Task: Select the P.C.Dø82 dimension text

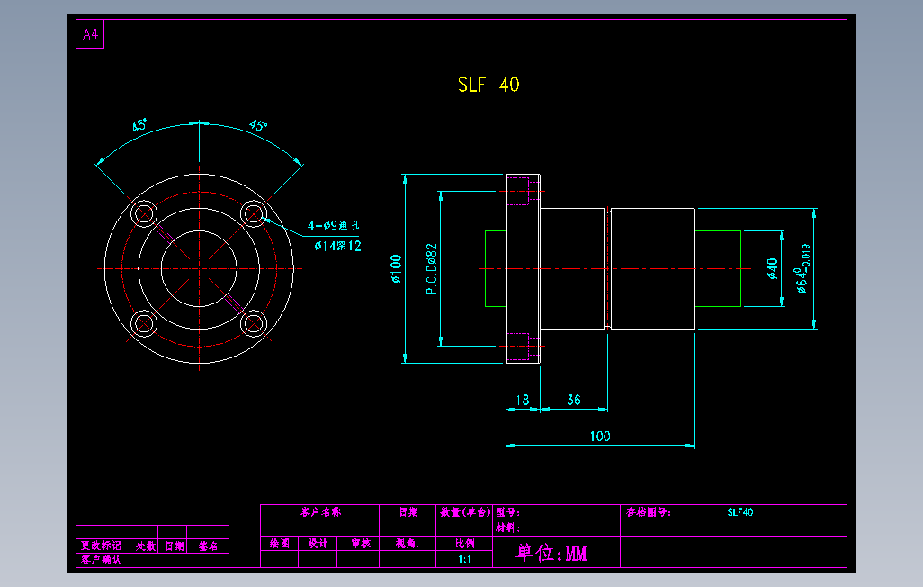Action: pos(432,269)
